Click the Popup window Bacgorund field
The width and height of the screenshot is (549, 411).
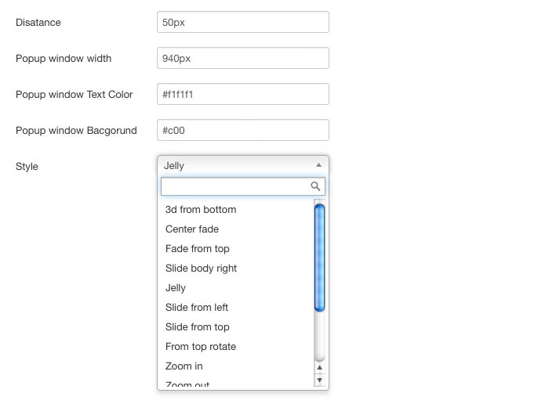click(242, 131)
